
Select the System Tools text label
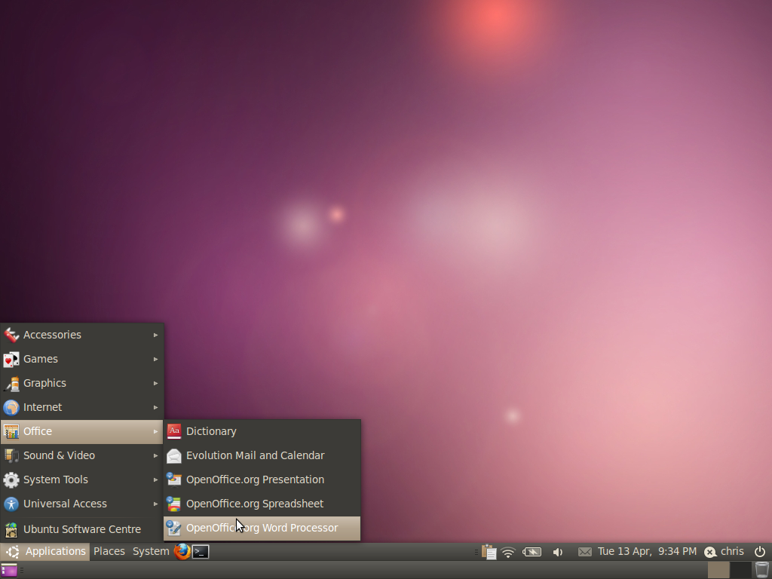56,479
